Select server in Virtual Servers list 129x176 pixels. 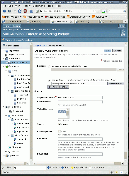click(x=62, y=112)
